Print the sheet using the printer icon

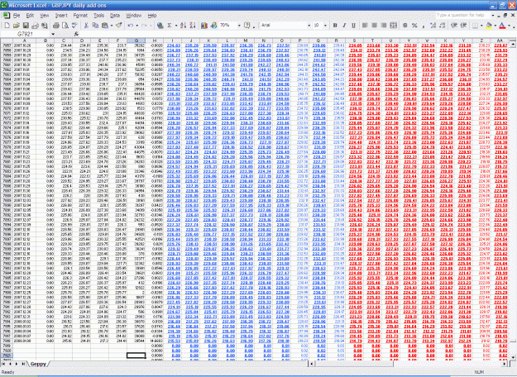coord(56,26)
